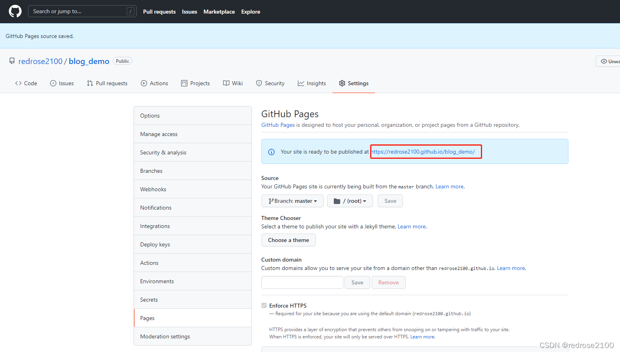Click the custom domain text field
The width and height of the screenshot is (620, 352).
tap(302, 282)
